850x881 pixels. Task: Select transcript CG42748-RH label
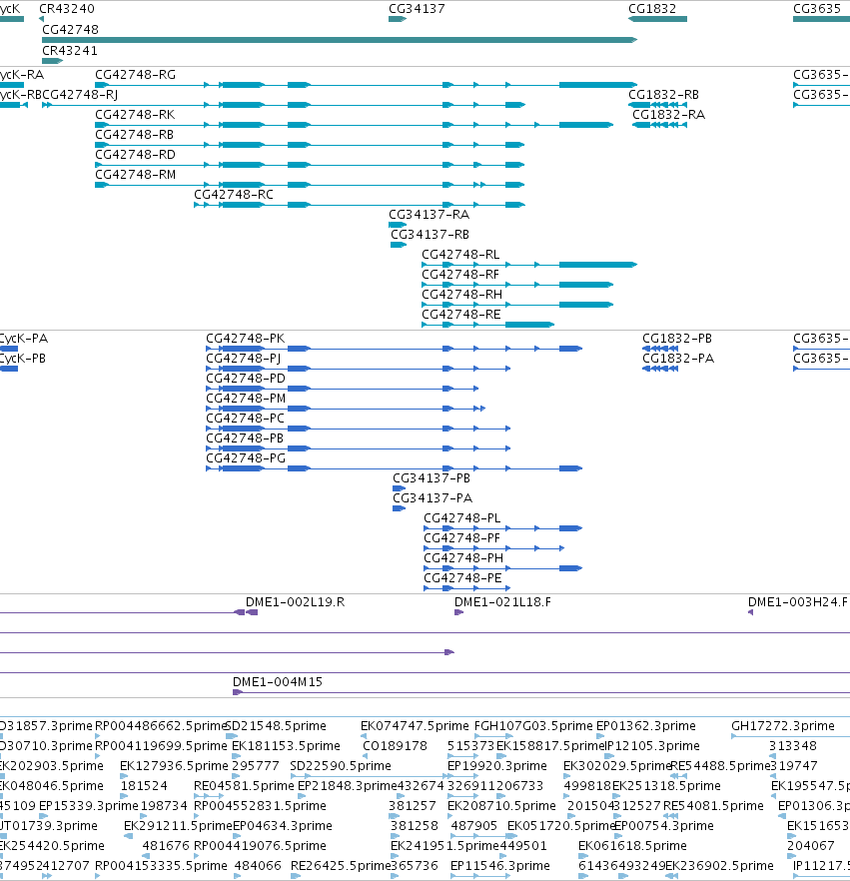coord(461,295)
